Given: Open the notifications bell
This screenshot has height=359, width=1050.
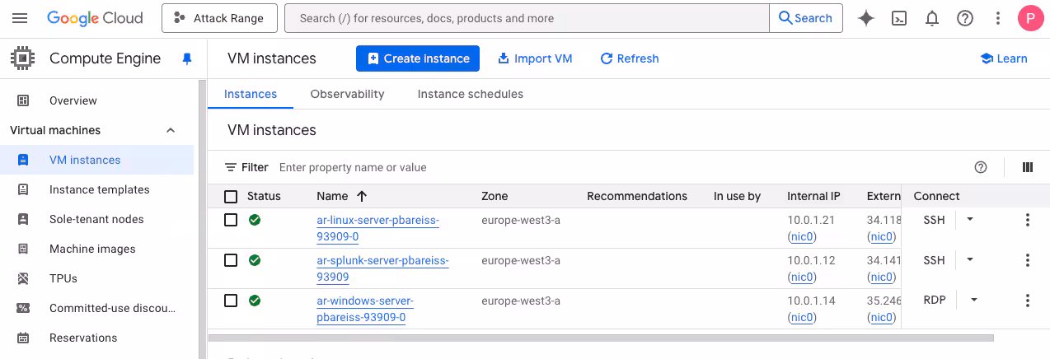Looking at the screenshot, I should (x=932, y=18).
